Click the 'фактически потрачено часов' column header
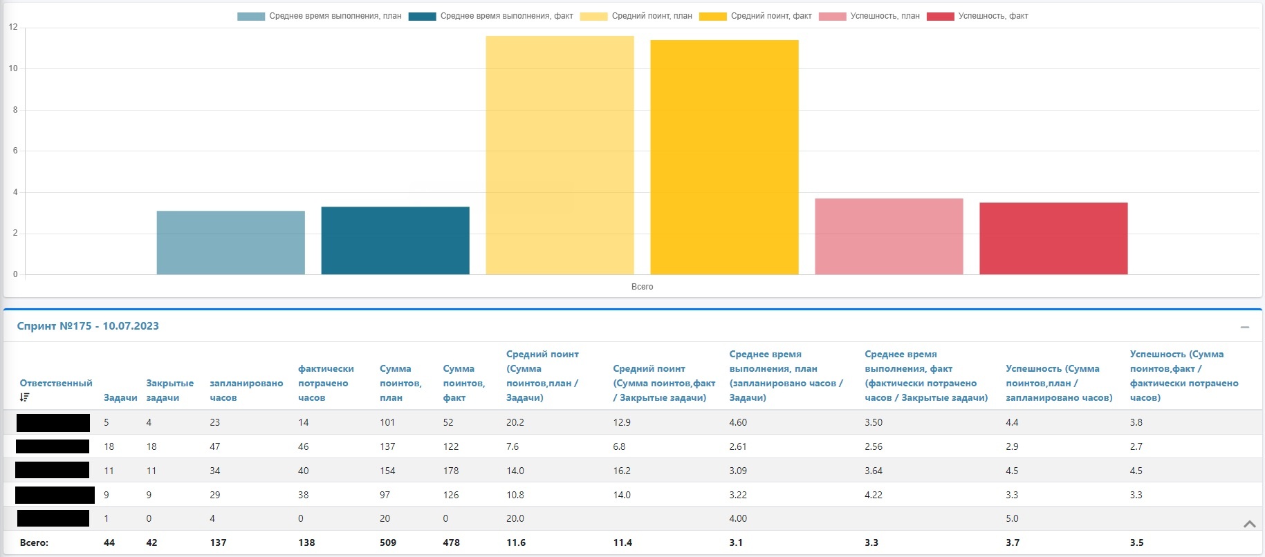1265x557 pixels. click(x=326, y=383)
